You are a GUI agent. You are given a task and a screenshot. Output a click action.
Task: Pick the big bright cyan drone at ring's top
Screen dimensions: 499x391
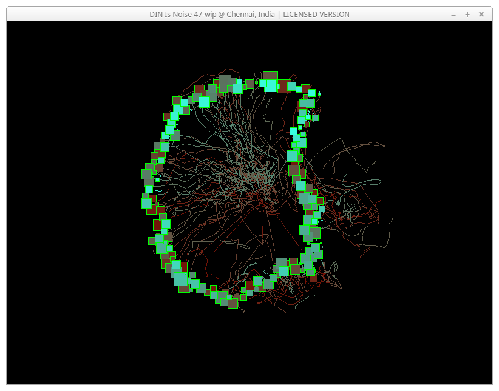270,86
